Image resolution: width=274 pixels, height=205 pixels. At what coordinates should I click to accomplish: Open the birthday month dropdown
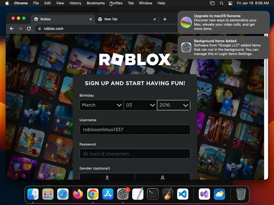coord(101,105)
